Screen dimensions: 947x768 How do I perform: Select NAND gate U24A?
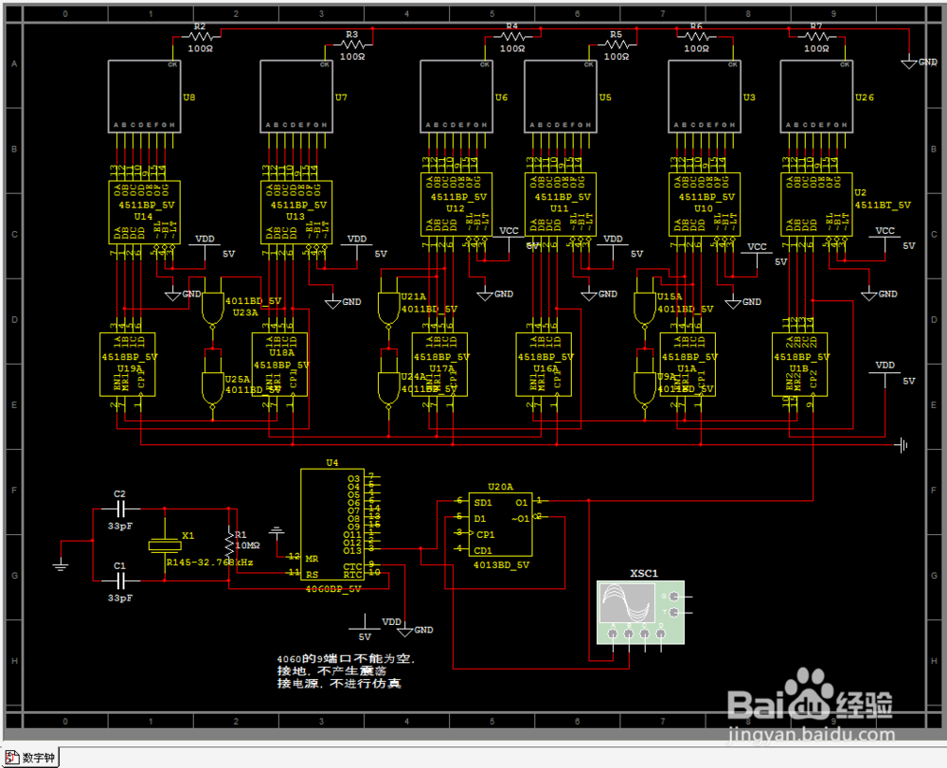coord(388,389)
